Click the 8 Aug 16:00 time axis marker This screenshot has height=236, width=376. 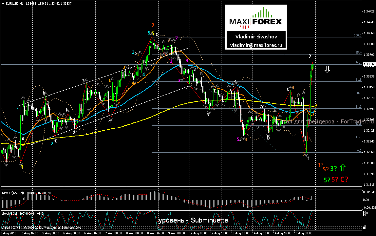coord(156,233)
